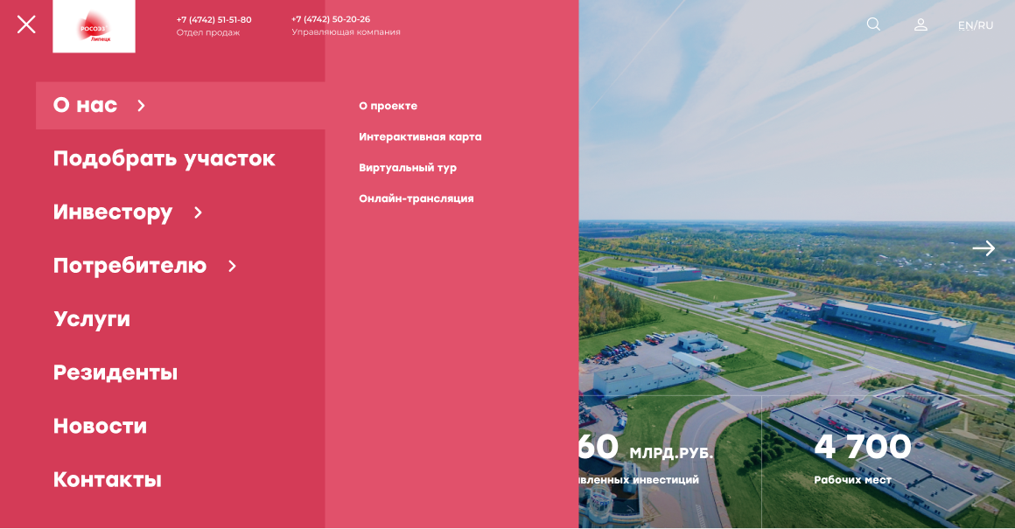Click the management company phone number
Image resolution: width=1015 pixels, height=529 pixels.
pos(330,19)
